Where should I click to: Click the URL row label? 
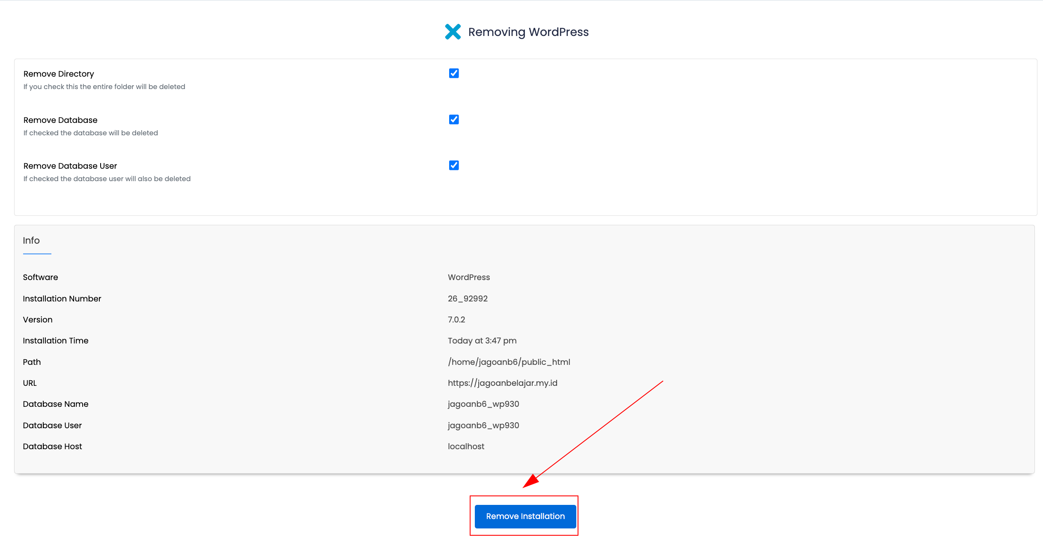coord(30,383)
